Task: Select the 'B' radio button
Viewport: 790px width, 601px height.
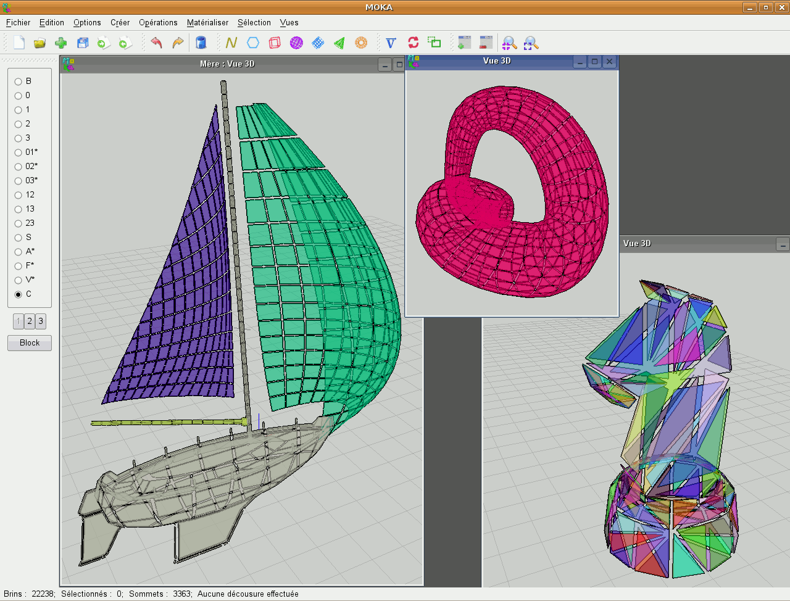Action: [19, 81]
